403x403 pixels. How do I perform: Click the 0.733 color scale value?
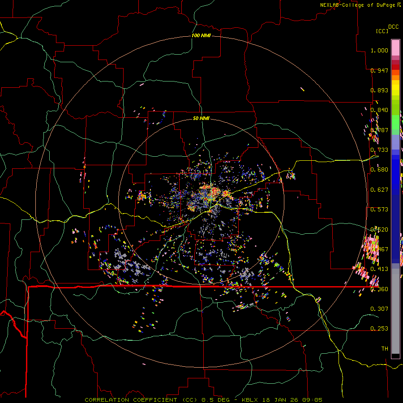click(x=379, y=150)
